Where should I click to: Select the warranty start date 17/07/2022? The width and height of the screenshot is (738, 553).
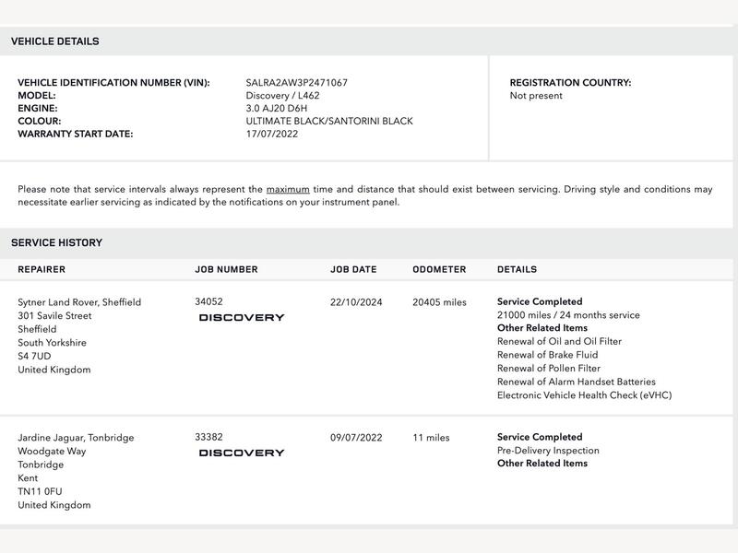[x=272, y=134]
